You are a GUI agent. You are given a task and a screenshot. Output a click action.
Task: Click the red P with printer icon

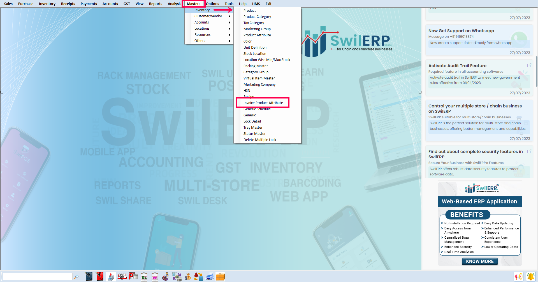tap(133, 276)
